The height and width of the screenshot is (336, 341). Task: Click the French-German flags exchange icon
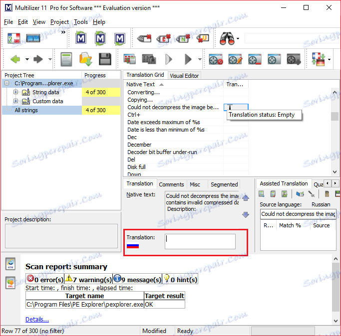pos(318,59)
